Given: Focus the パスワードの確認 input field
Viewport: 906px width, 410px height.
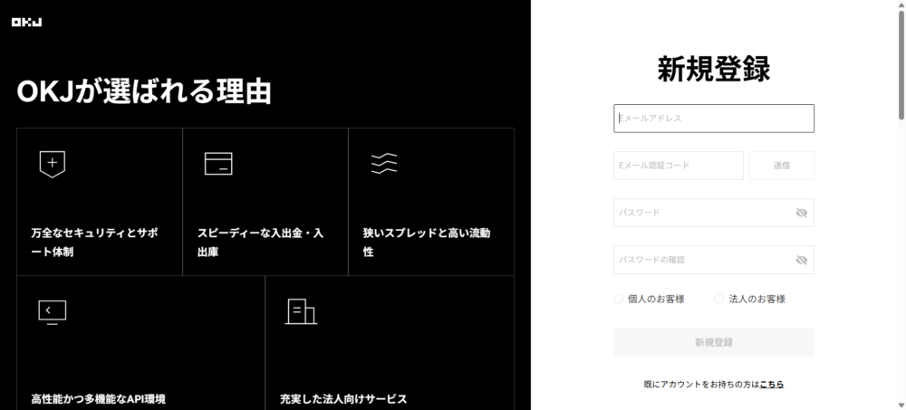Looking at the screenshot, I should (702, 260).
